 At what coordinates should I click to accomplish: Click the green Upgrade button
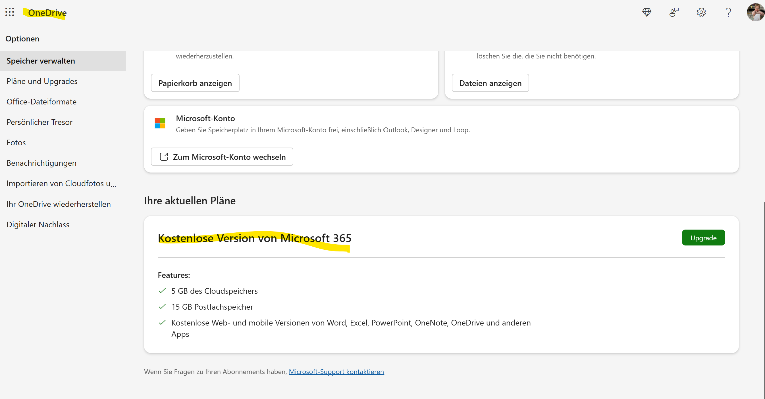[703, 238]
